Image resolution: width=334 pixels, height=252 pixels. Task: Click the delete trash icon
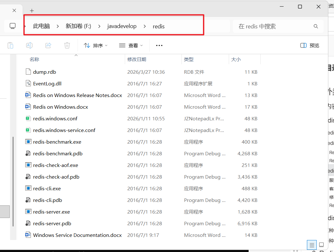[67, 45]
